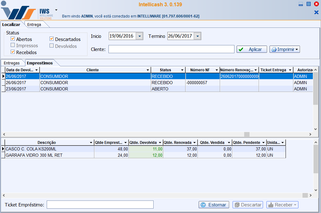Switch to the Entrega tab
Image resolution: width=321 pixels, height=213 pixels.
tap(34, 24)
